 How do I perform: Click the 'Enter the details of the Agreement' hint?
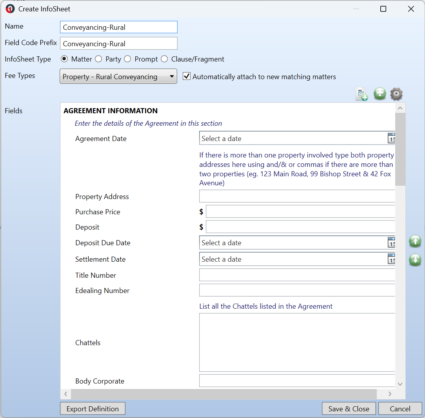click(148, 123)
